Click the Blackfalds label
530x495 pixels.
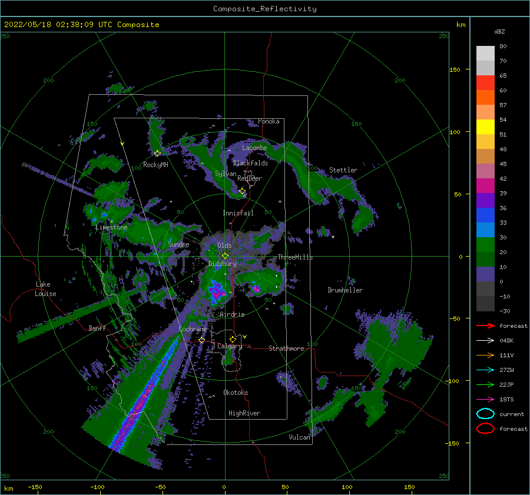(250, 163)
